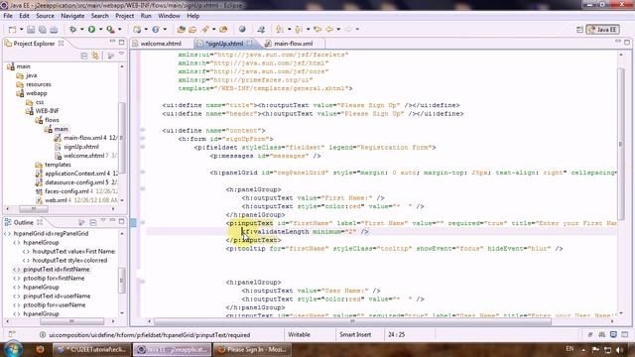Toggle Link with Editor in Project Explorer
Viewport: 635px width, 357px height.
[95, 56]
